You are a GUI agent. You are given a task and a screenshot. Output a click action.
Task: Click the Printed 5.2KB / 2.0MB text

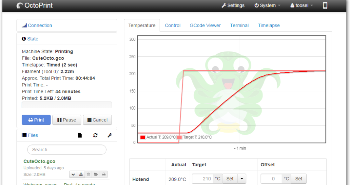[x=46, y=98]
